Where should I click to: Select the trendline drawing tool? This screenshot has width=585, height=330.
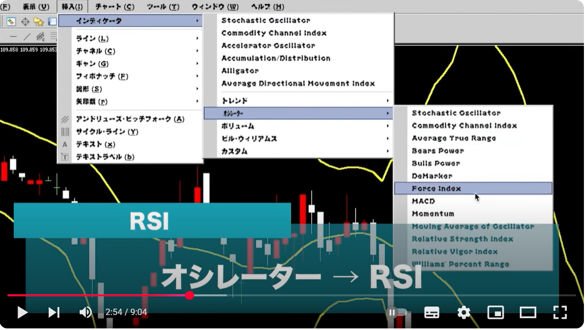click(x=27, y=36)
